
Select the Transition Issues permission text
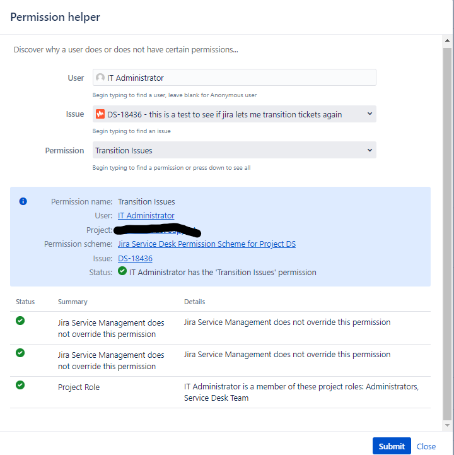point(124,151)
